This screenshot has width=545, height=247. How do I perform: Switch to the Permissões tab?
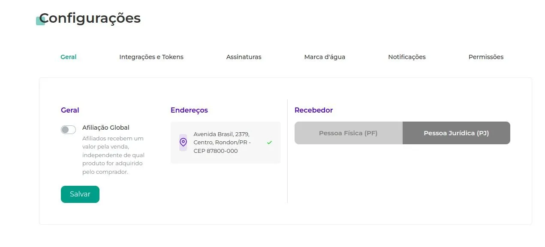click(486, 57)
